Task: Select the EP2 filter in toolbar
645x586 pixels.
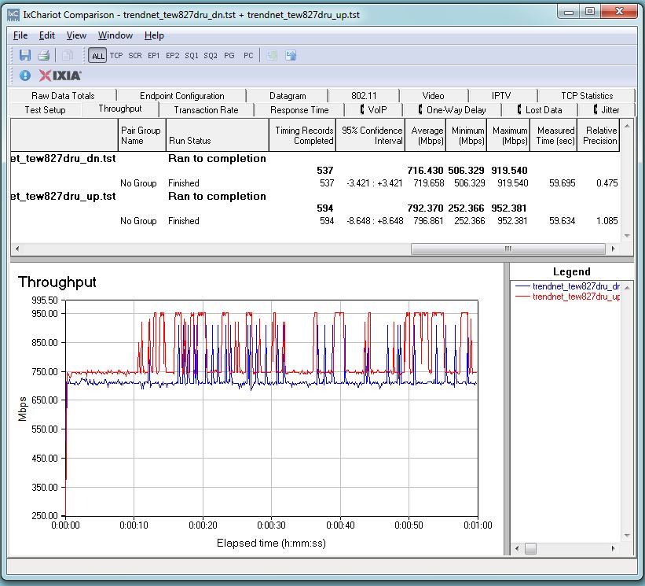Action: [172, 55]
